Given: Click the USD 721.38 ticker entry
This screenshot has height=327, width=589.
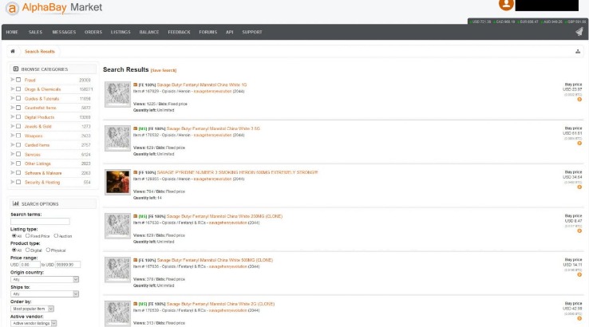Looking at the screenshot, I should pos(480,22).
